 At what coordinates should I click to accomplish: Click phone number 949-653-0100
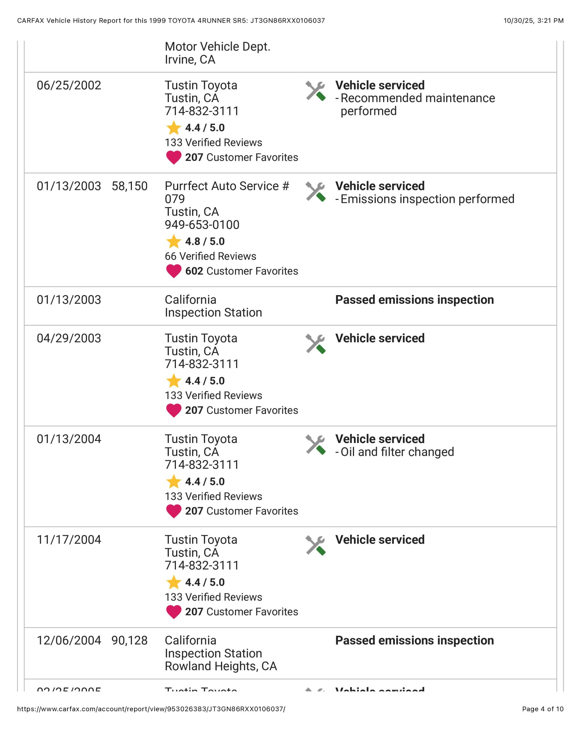[202, 224]
